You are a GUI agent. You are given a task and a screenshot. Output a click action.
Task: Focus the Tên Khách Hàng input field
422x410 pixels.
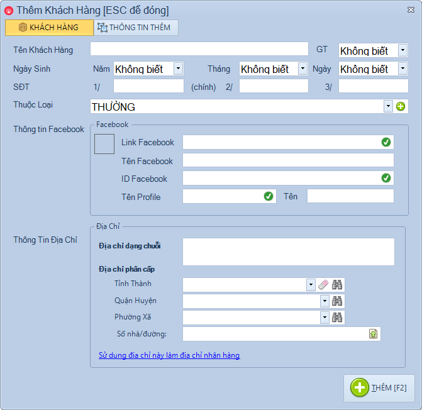199,49
